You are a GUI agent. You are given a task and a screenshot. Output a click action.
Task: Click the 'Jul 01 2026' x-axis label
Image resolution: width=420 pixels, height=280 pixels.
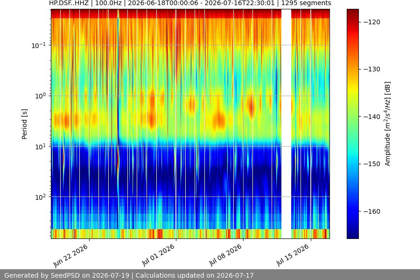tap(158, 255)
